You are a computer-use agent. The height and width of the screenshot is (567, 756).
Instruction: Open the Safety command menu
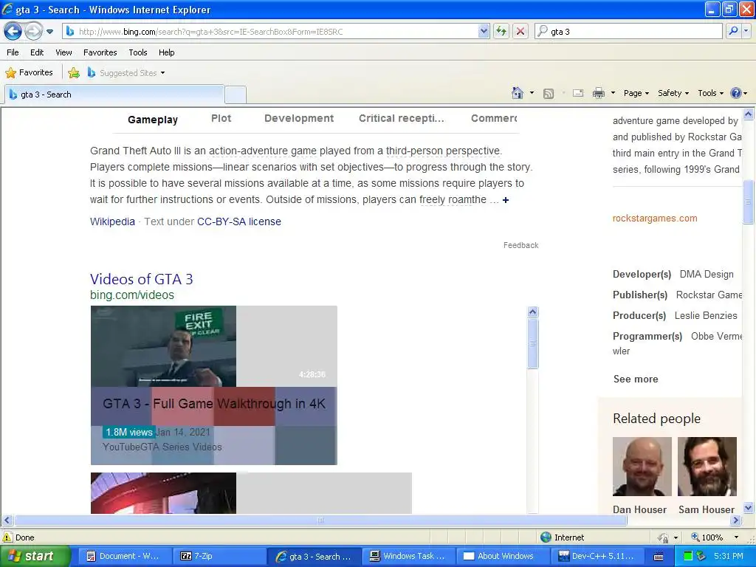coord(673,93)
